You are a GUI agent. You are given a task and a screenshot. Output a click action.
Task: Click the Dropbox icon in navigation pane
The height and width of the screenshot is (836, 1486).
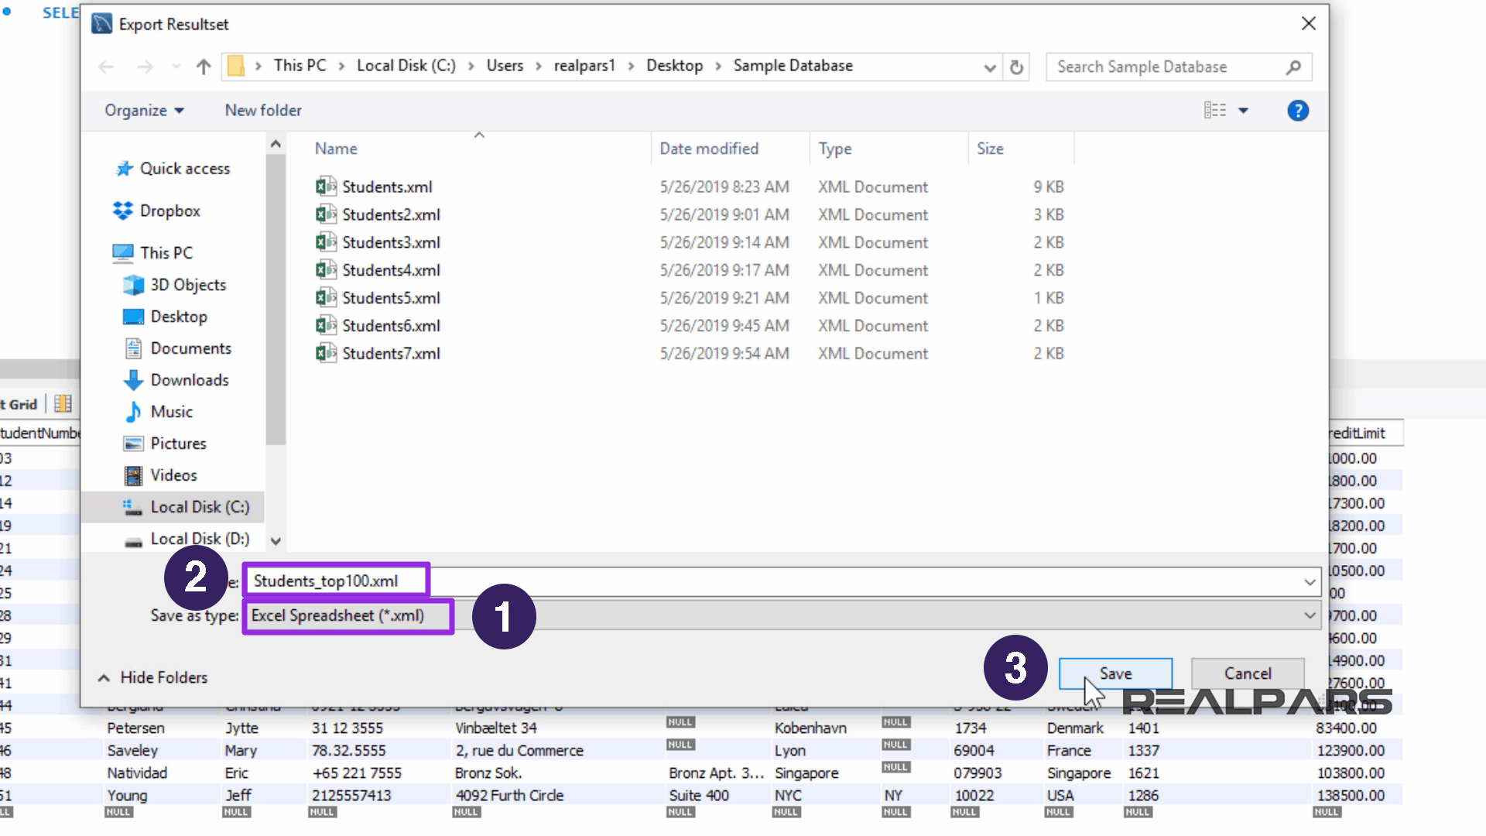tap(123, 211)
